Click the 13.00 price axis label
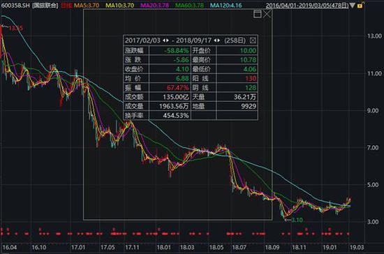This screenshot has height=254, width=384. pyautogui.click(x=374, y=36)
